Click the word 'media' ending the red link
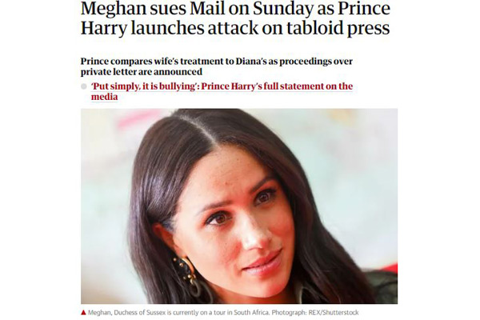This screenshot has width=480, height=320. click(x=104, y=97)
